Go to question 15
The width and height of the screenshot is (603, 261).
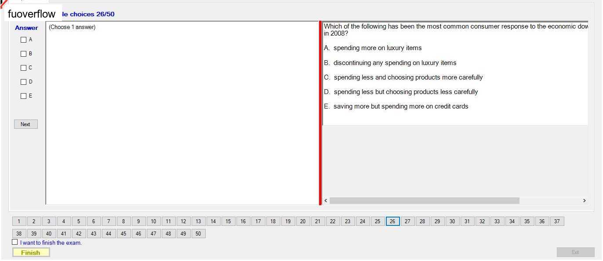228,221
